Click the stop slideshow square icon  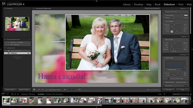coord(34,90)
